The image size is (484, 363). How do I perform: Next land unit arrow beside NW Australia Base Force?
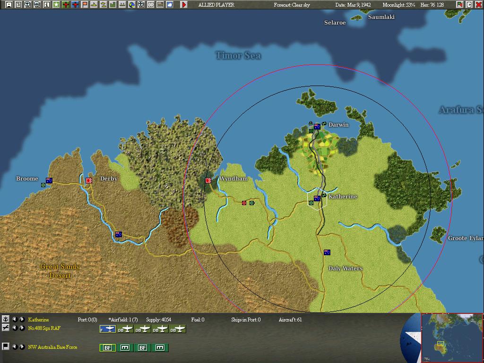(x=22, y=346)
